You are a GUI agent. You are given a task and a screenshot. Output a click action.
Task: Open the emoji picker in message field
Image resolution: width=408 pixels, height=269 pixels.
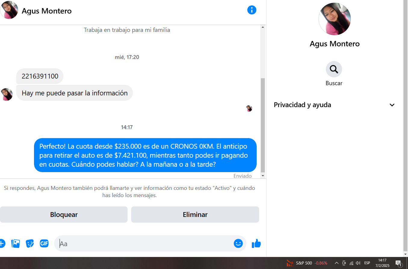[238, 243]
